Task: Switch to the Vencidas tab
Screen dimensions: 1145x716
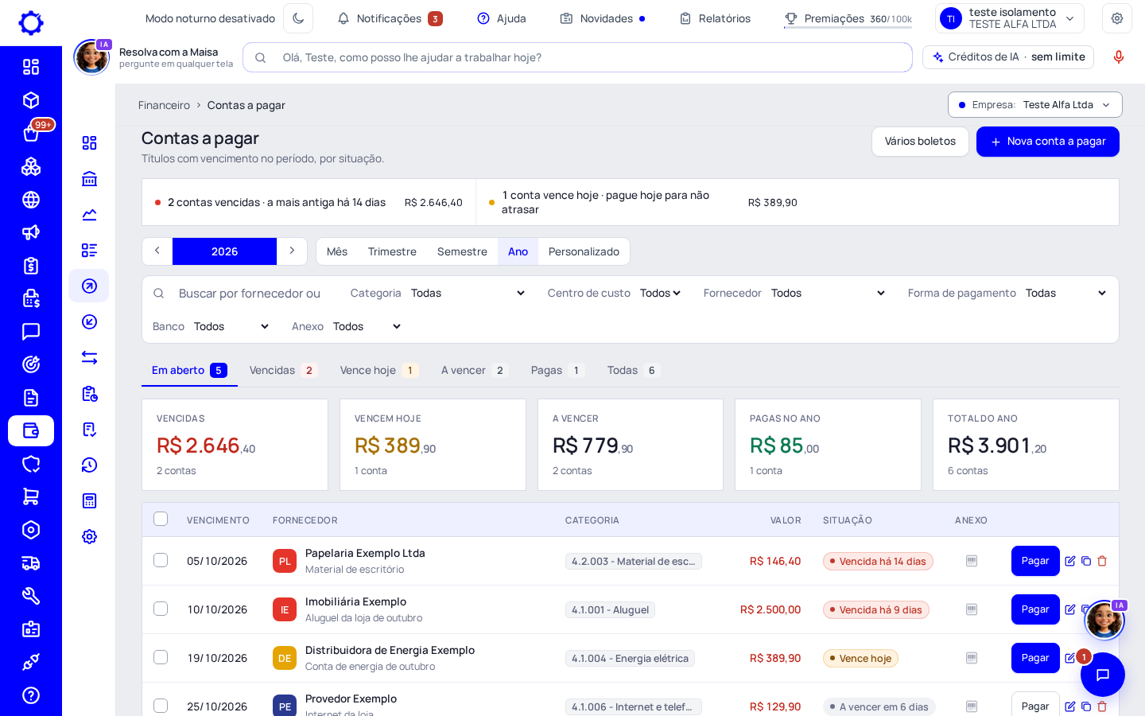Action: [283, 370]
